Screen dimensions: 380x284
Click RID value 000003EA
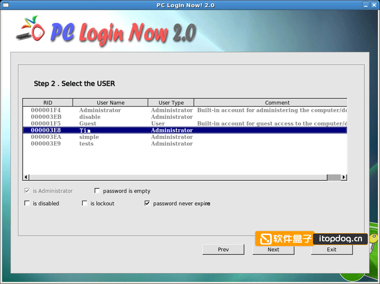click(x=46, y=137)
